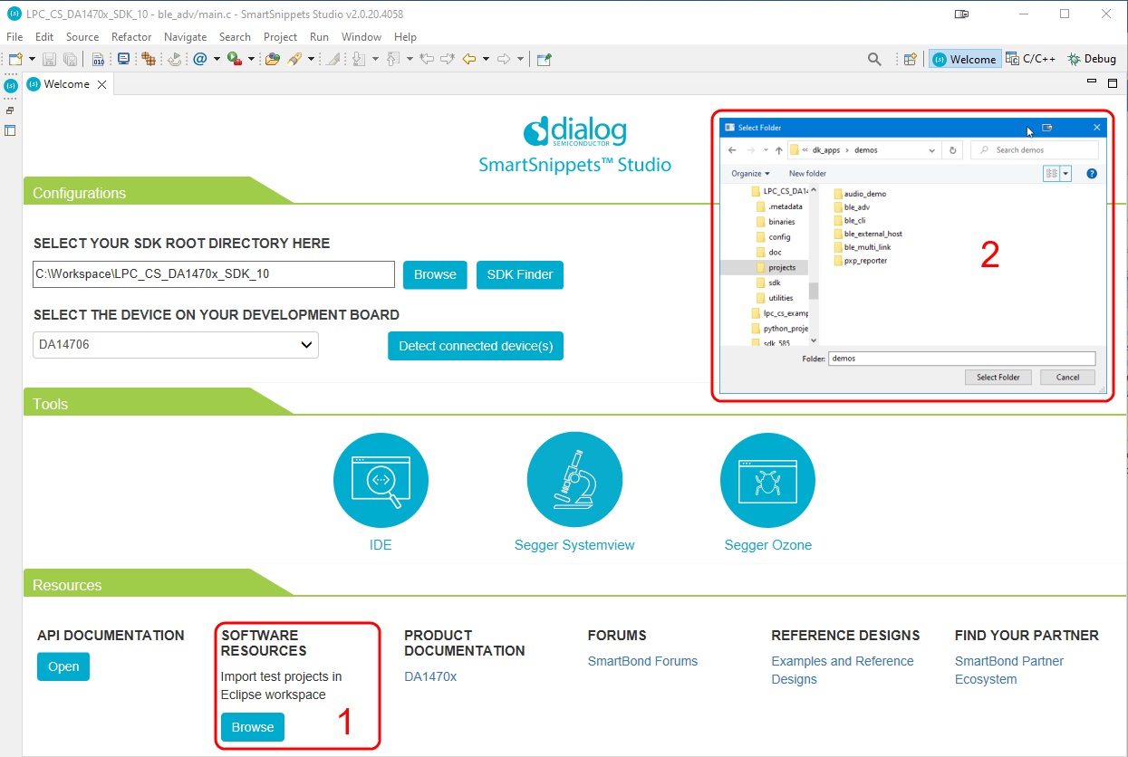Click the Forward navigation arrow icon
Image resolution: width=1128 pixels, height=757 pixels.
coord(504,59)
